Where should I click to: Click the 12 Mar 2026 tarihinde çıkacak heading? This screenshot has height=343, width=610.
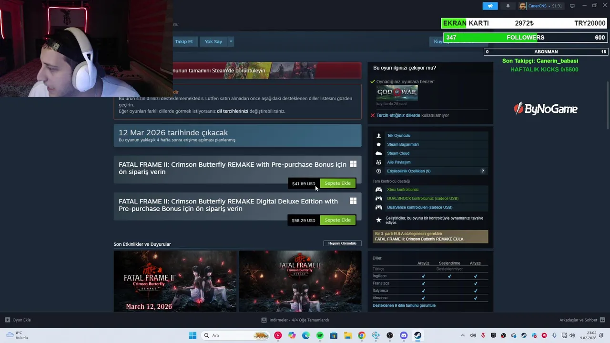coord(173,132)
